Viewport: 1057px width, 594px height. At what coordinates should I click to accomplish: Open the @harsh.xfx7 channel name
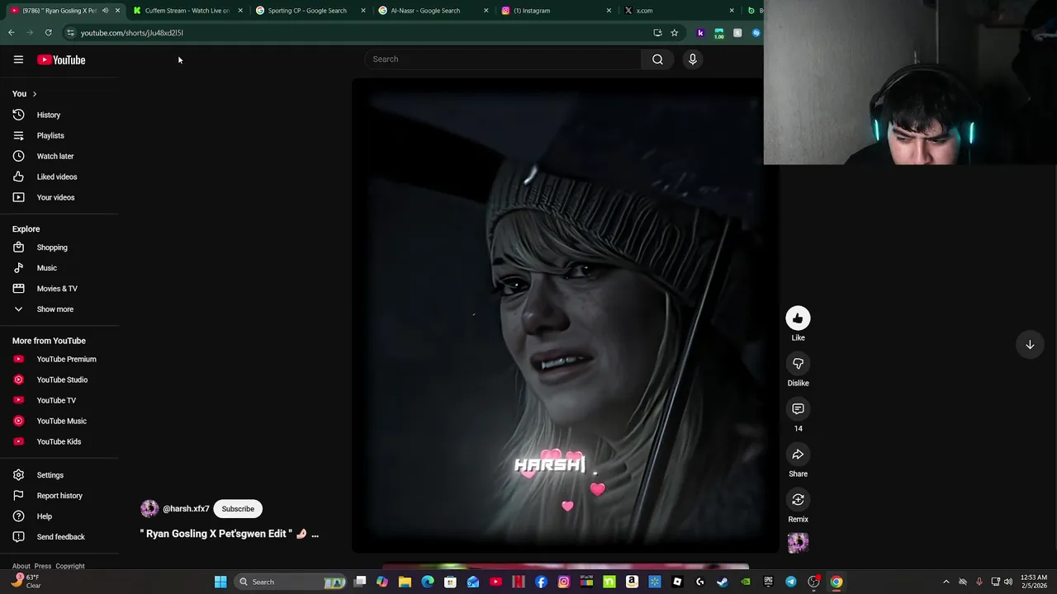[x=186, y=509]
